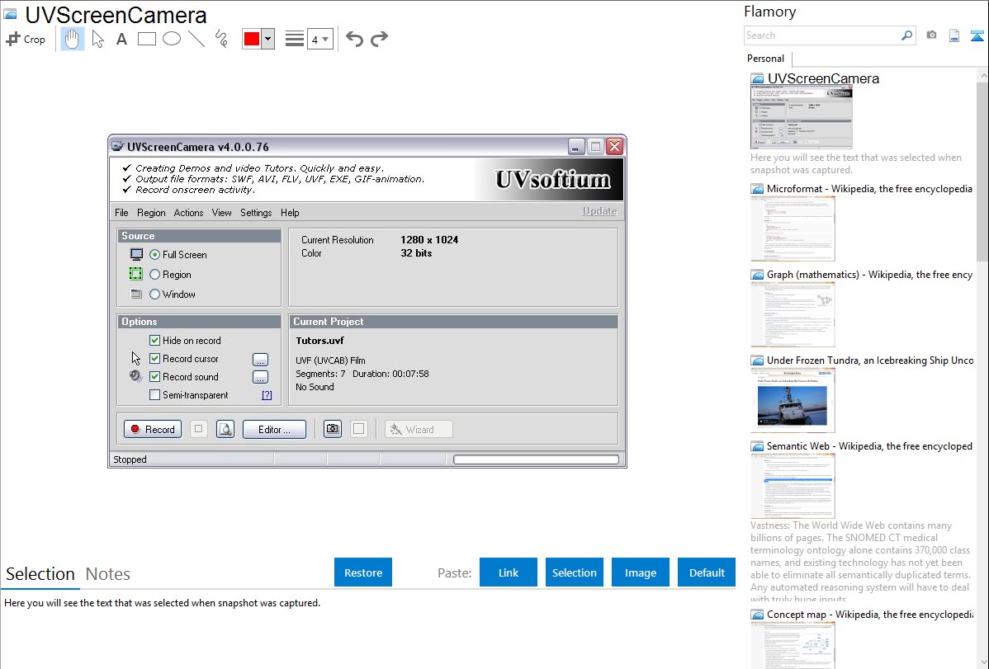Open the red color dropdown arrow

[x=267, y=39]
